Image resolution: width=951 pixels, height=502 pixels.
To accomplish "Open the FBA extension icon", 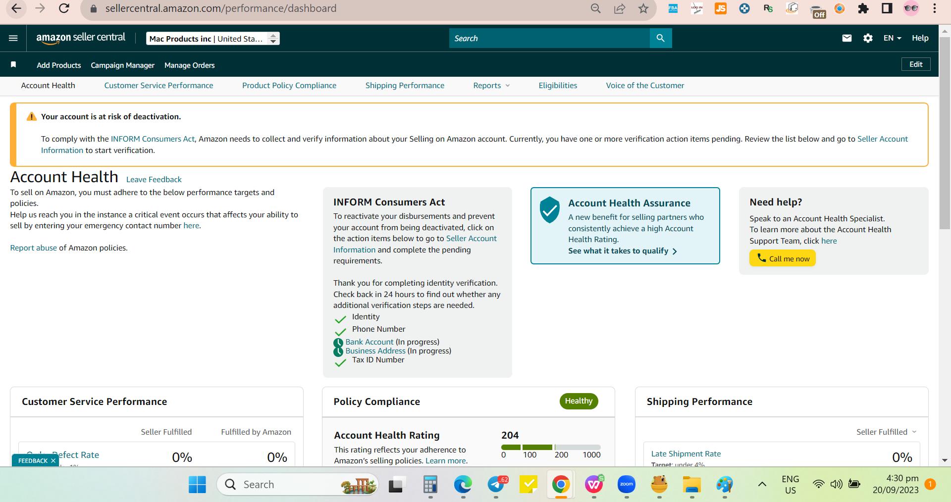I will [673, 8].
